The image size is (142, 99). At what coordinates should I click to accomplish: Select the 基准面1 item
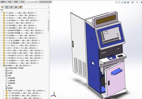[x=11, y=88]
